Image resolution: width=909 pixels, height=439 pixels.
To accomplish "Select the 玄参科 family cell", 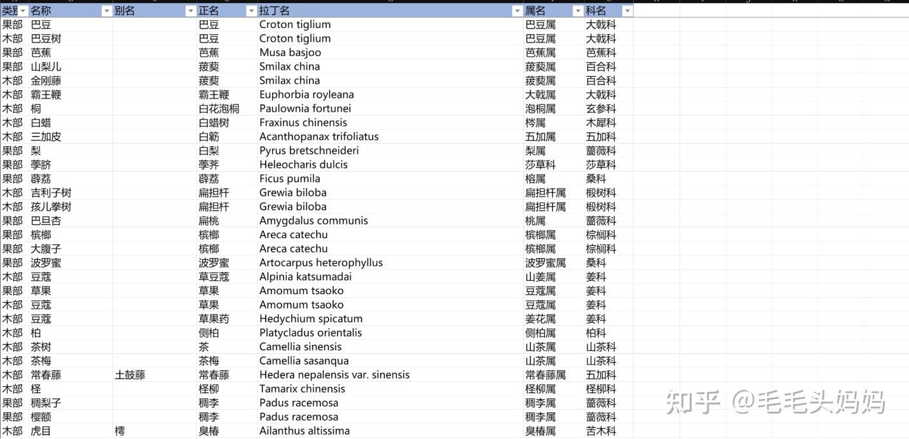I will pyautogui.click(x=608, y=109).
